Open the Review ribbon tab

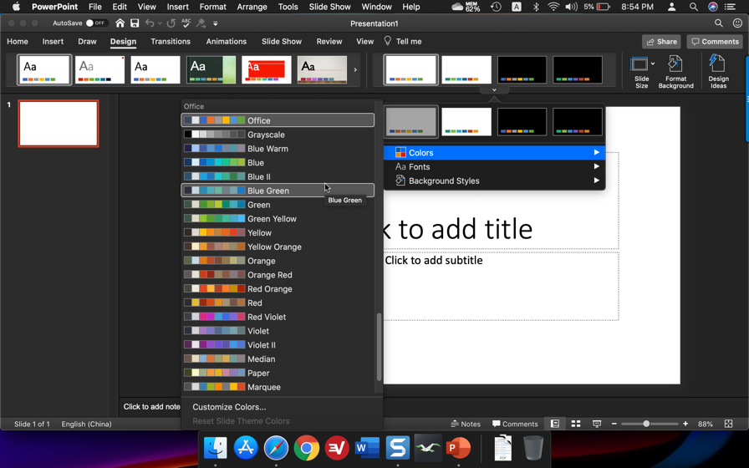pos(329,42)
